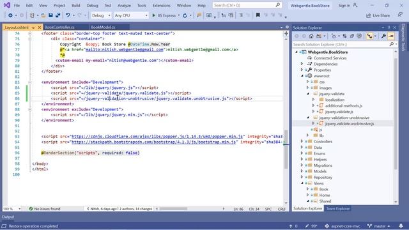Collapse the Views folder node
Viewport: 409px width, 230px height.
[302, 183]
